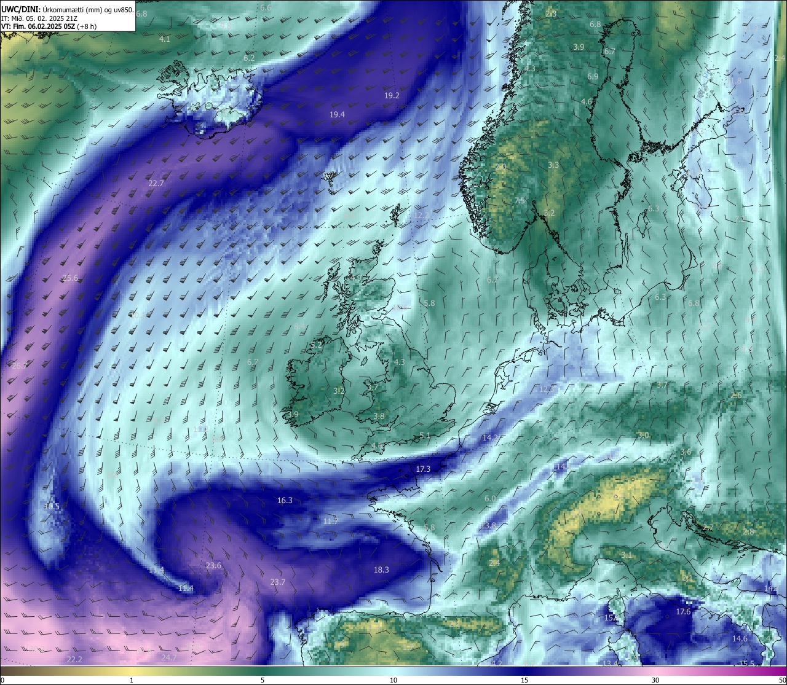Click the 7.5 value over Norway

coord(520,200)
